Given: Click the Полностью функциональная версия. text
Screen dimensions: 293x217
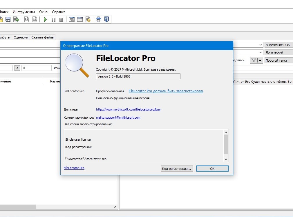Looking at the screenshot, I should (x=123, y=98).
